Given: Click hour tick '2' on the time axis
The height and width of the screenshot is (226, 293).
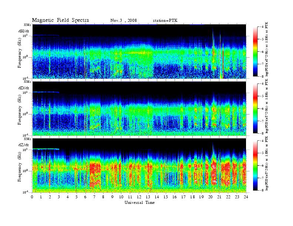Looking at the screenshot, I should pos(50,197).
